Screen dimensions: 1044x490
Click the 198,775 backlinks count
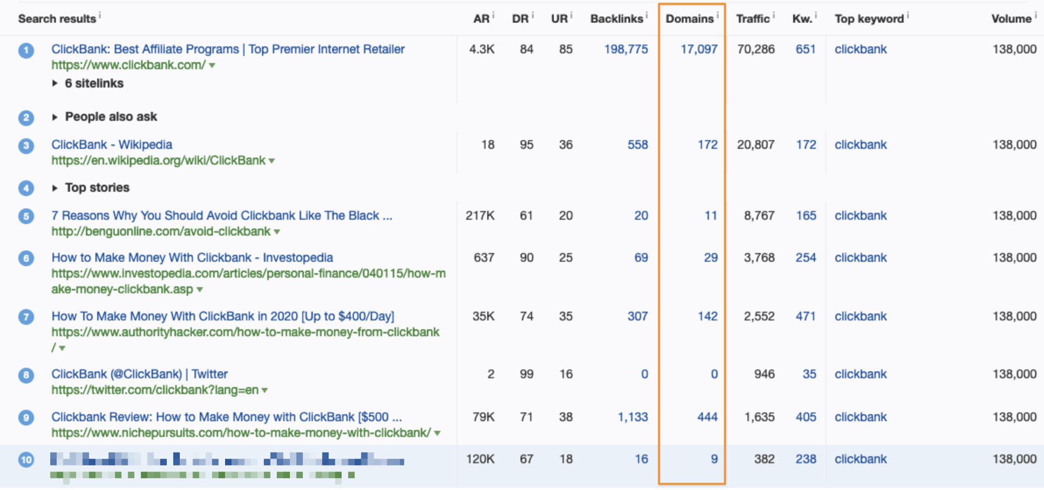point(626,50)
